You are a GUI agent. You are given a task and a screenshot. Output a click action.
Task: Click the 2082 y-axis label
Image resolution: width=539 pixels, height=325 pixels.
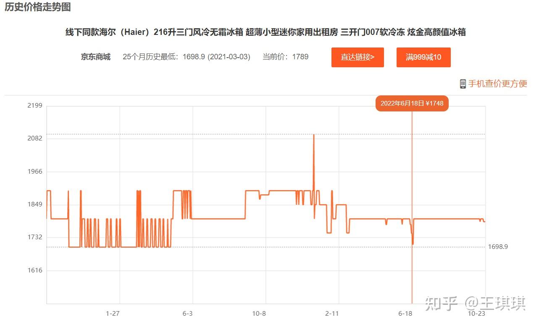(x=35, y=138)
